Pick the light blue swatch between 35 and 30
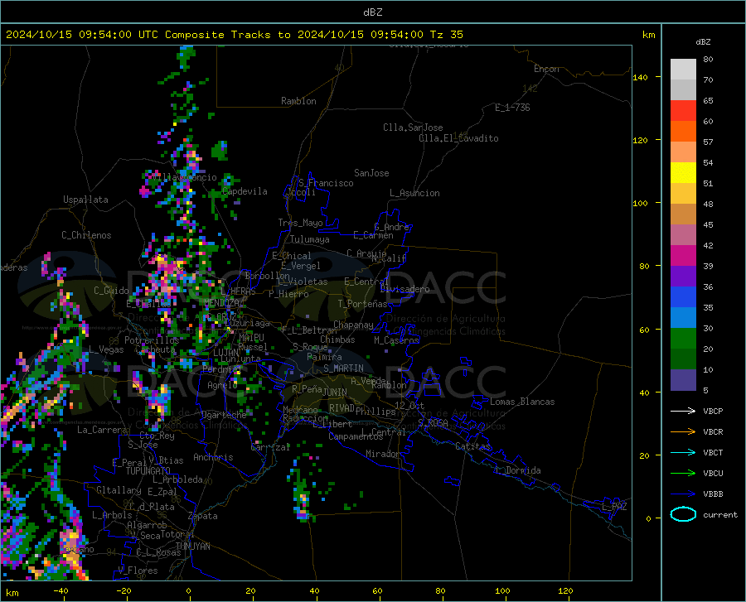The height and width of the screenshot is (602, 746). [x=683, y=318]
